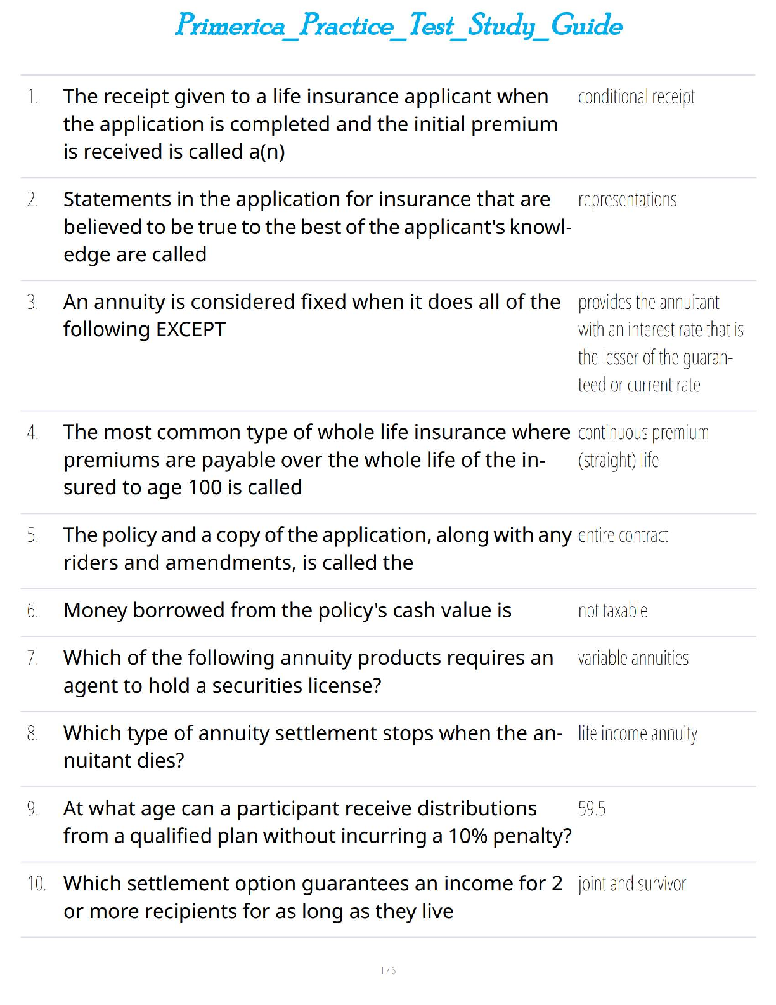Click question 2 about application statements

click(x=317, y=227)
